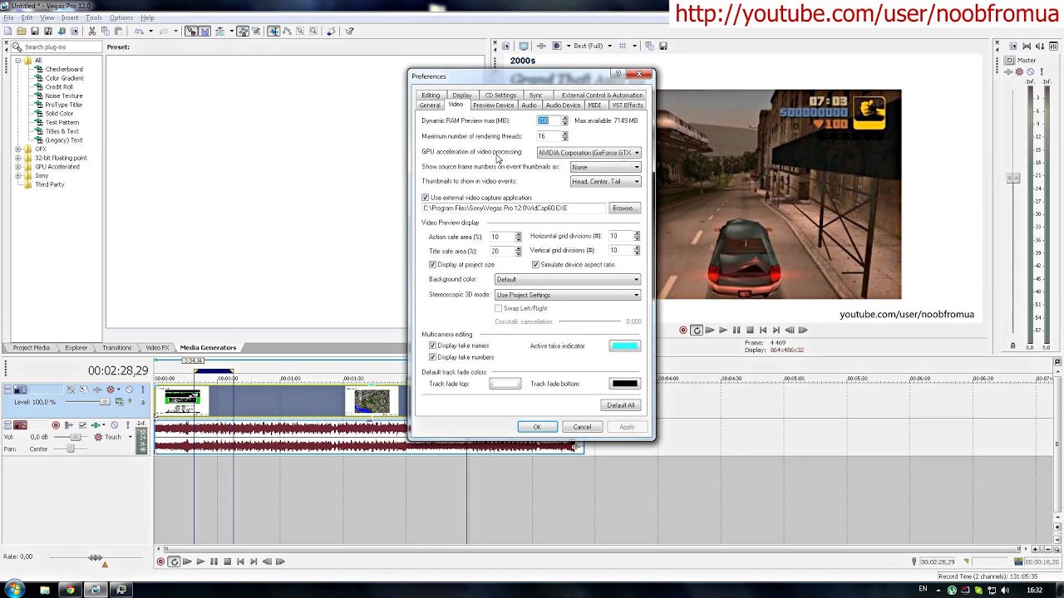Click the Record button in timeline transport
Image resolution: width=1064 pixels, height=598 pixels.
click(x=160, y=561)
